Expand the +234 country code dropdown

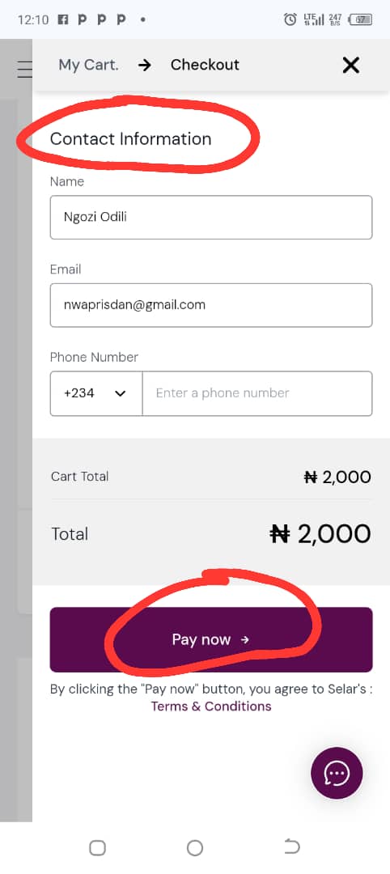pos(96,393)
